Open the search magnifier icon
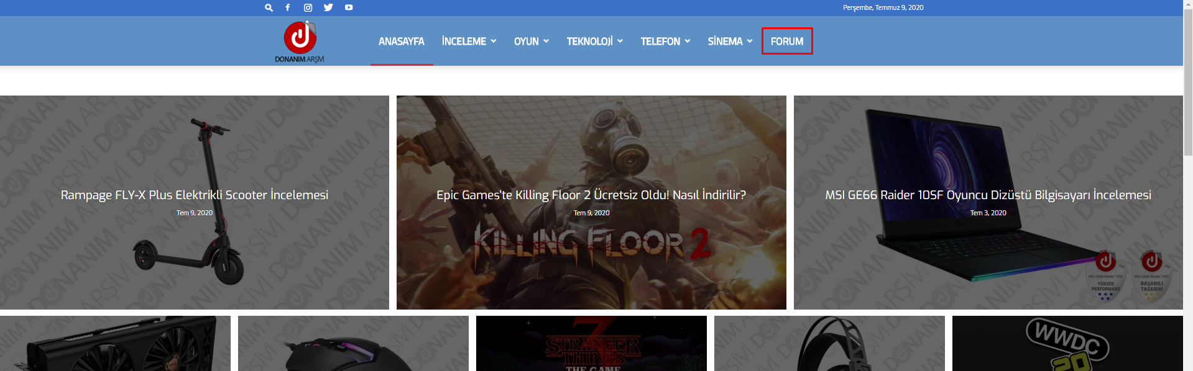 [269, 7]
